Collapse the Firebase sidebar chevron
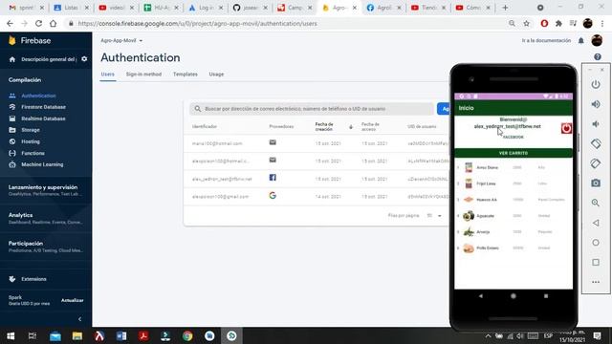 [x=79, y=319]
